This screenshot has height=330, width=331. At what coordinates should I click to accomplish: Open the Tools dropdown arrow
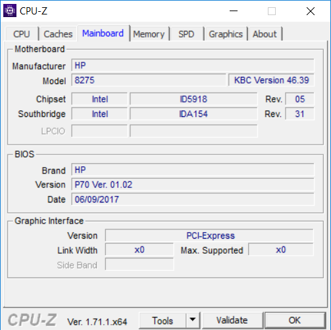tap(193, 320)
